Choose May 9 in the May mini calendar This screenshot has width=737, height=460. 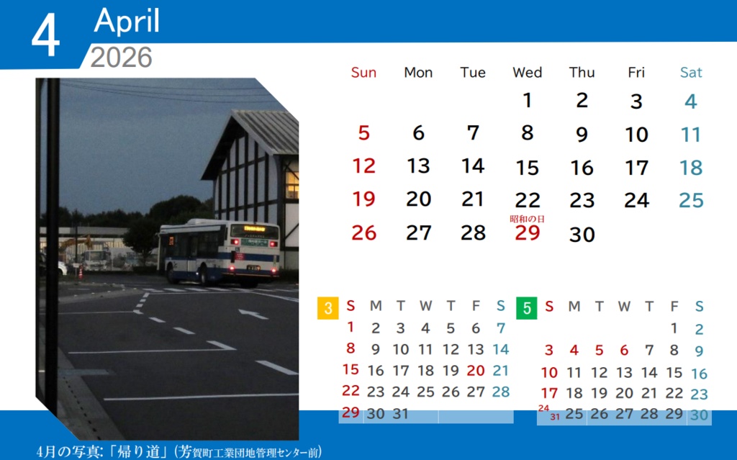(x=700, y=351)
